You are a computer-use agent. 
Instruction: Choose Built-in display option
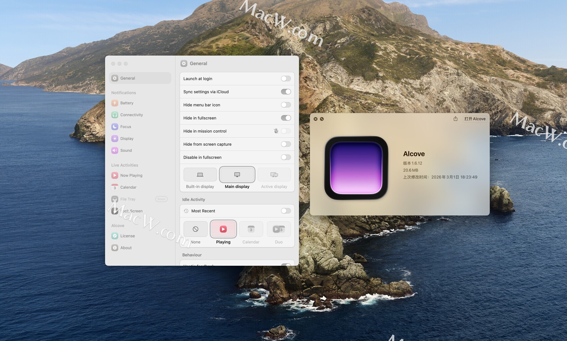coord(200,175)
